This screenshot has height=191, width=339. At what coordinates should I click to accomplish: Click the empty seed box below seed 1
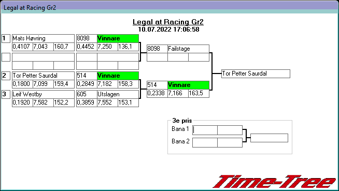coord(6,57)
